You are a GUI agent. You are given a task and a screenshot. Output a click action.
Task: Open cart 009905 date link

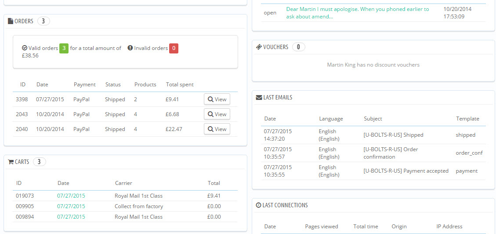point(71,206)
